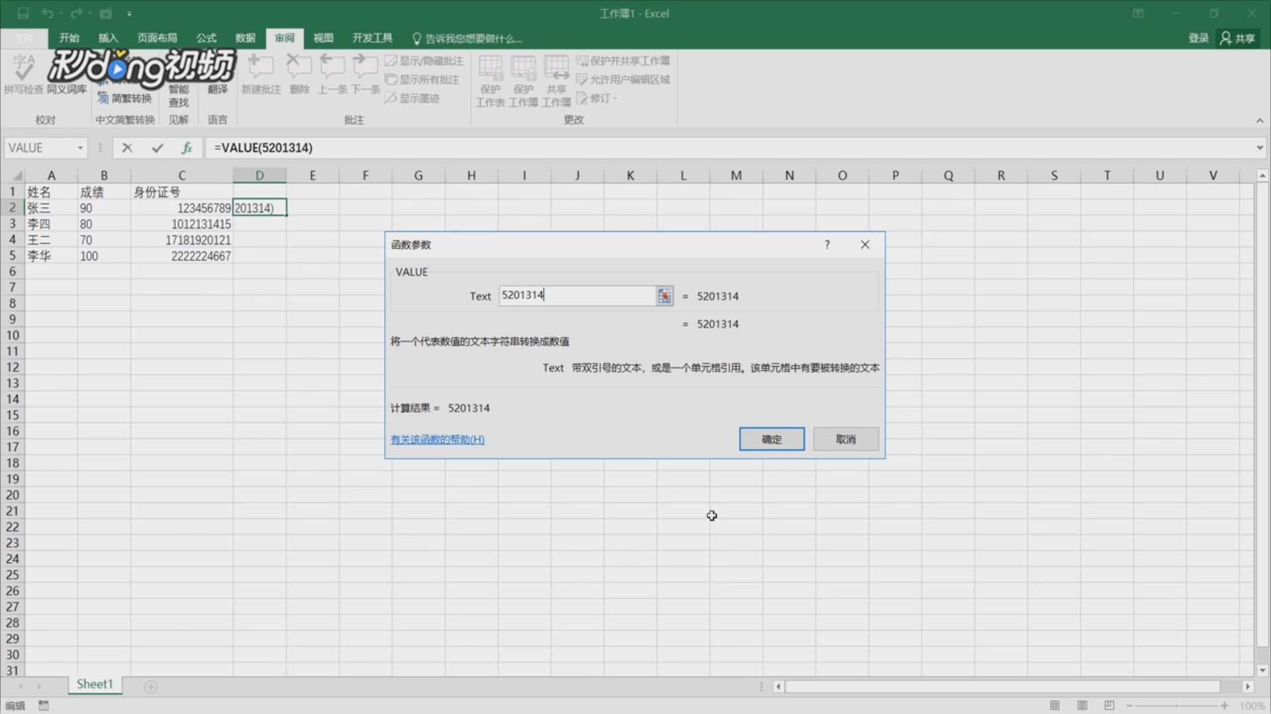Click the dialog help question mark

[827, 245]
